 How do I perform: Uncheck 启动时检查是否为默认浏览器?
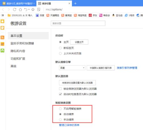point(60,94)
